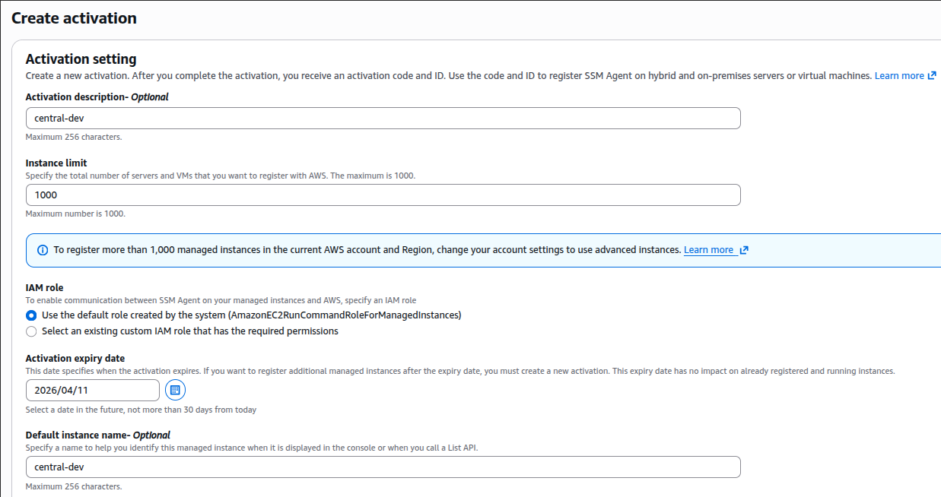Click the Activation expiry date label

point(75,359)
